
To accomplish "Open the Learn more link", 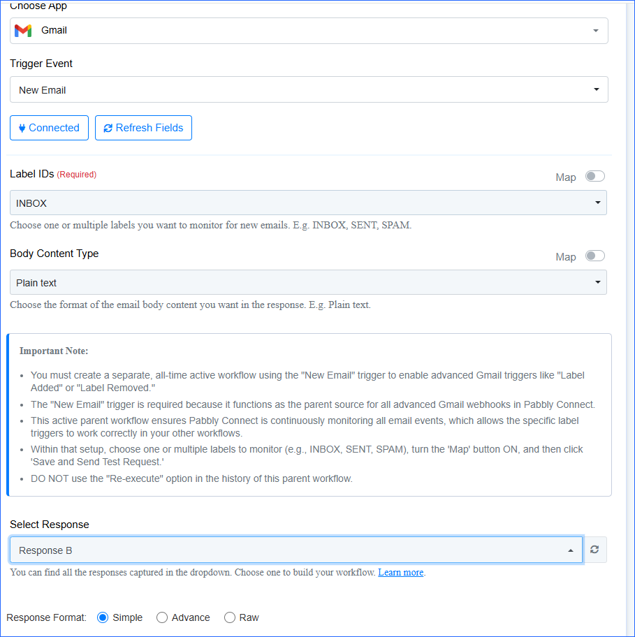I will (x=400, y=573).
